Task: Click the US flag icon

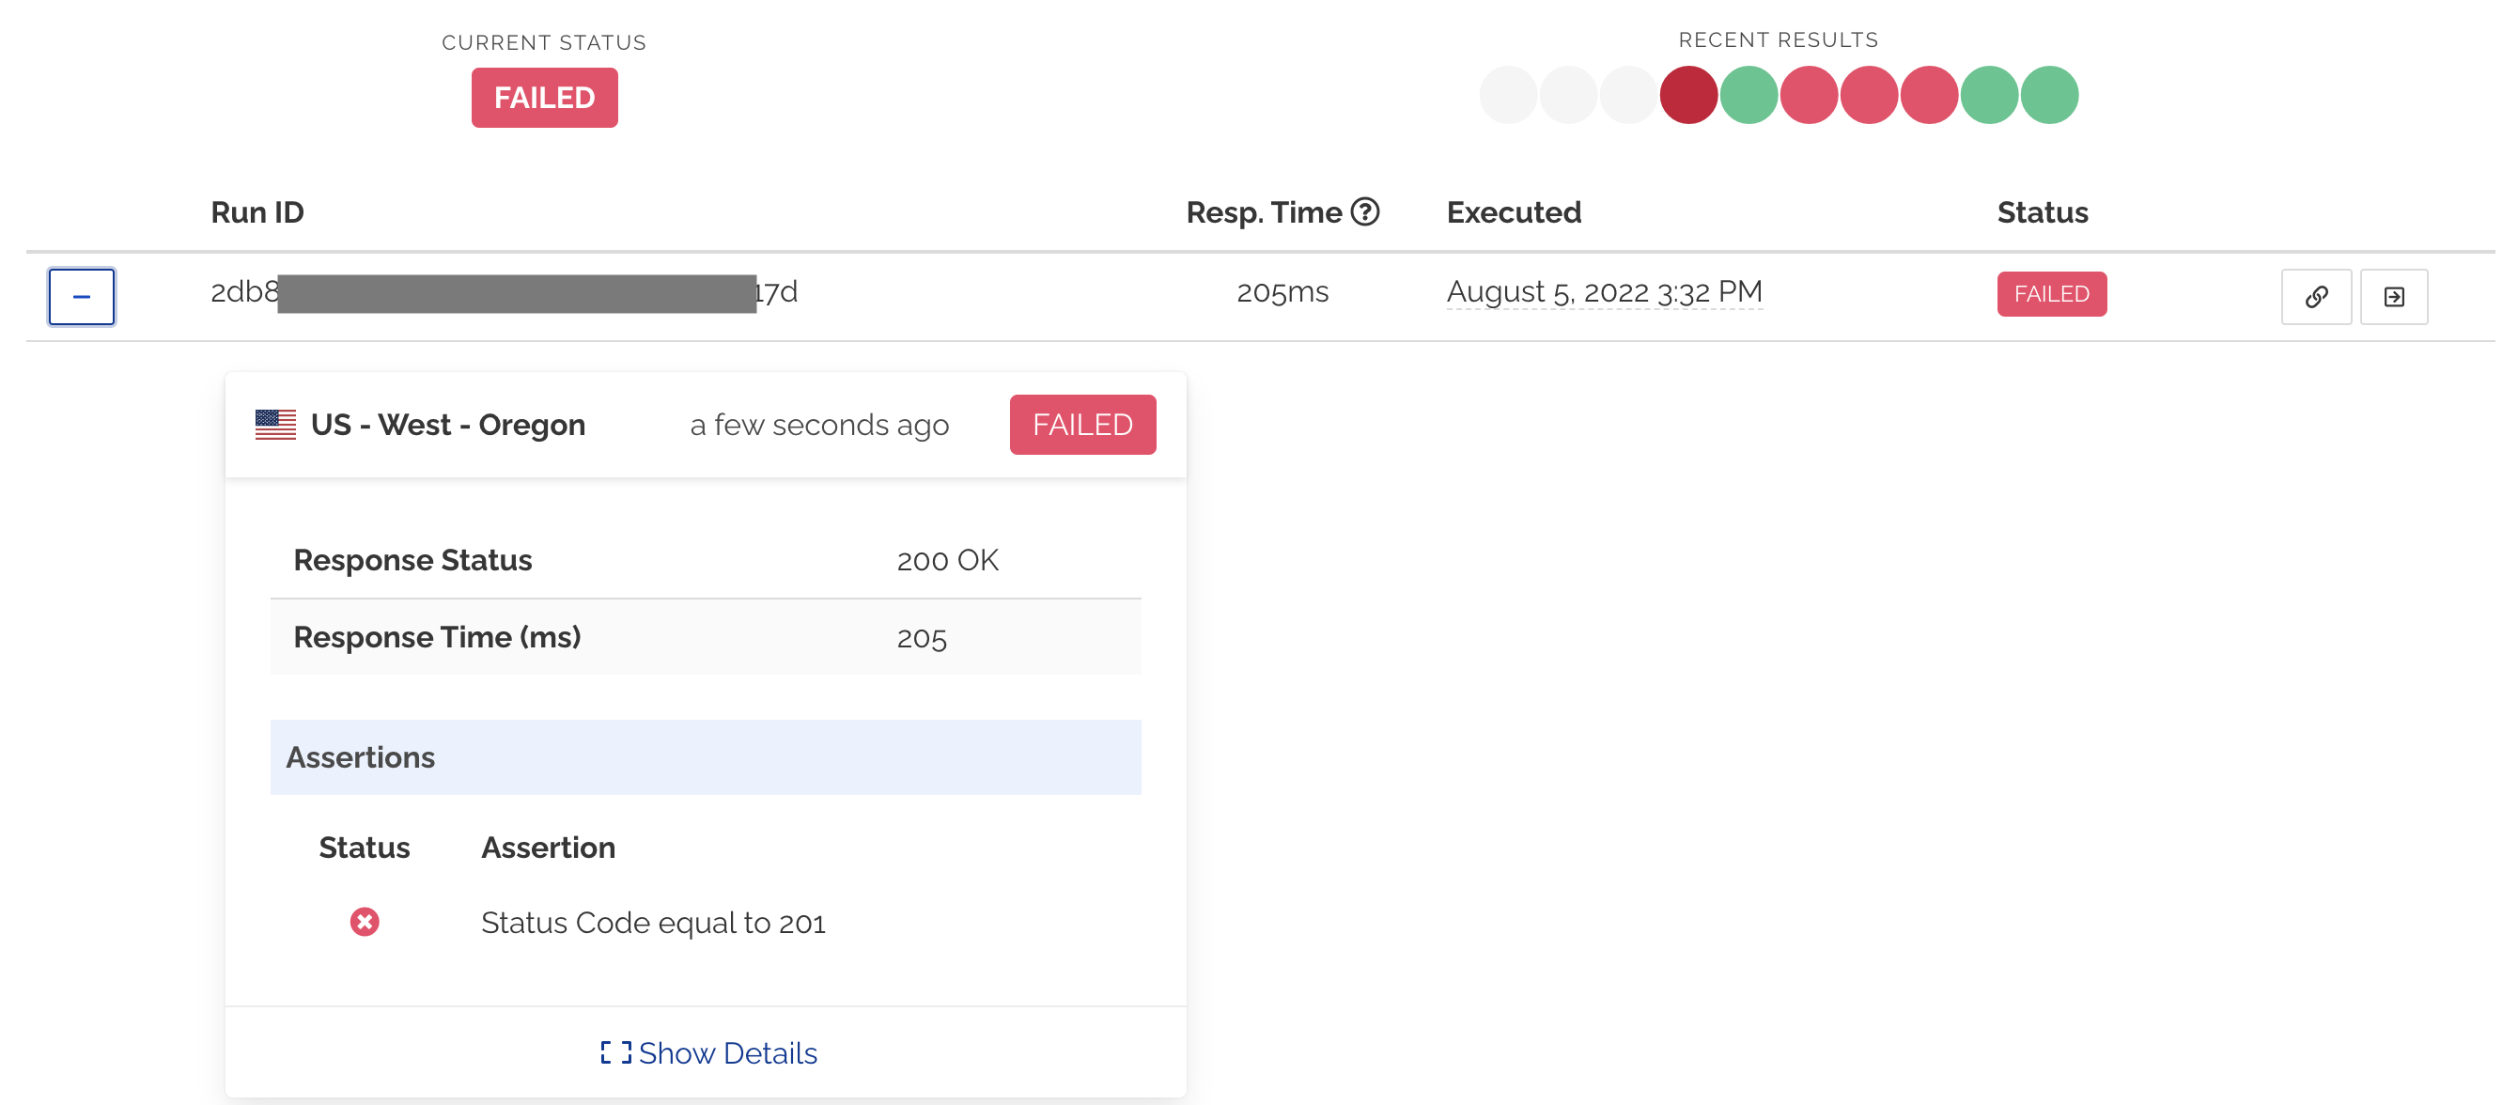Action: pyautogui.click(x=275, y=425)
